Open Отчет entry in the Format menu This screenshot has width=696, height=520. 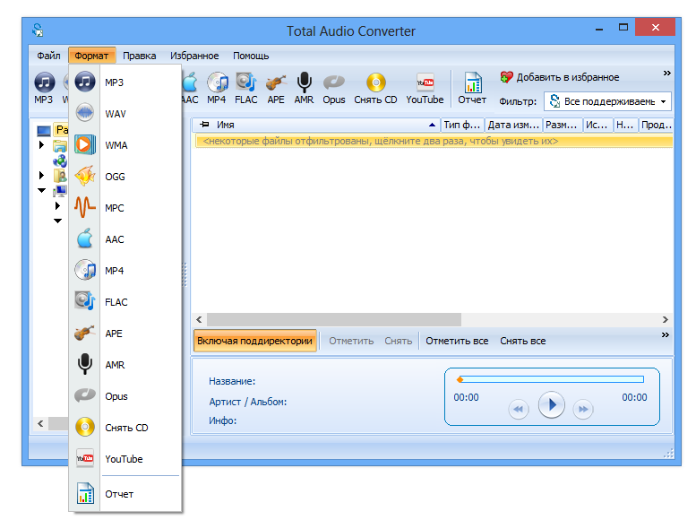tap(125, 494)
